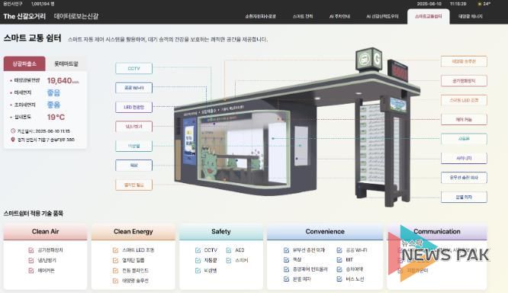This screenshot has height=293, width=508.
Task: Click the G cube sign atop the shelter
Action: coord(368,60)
